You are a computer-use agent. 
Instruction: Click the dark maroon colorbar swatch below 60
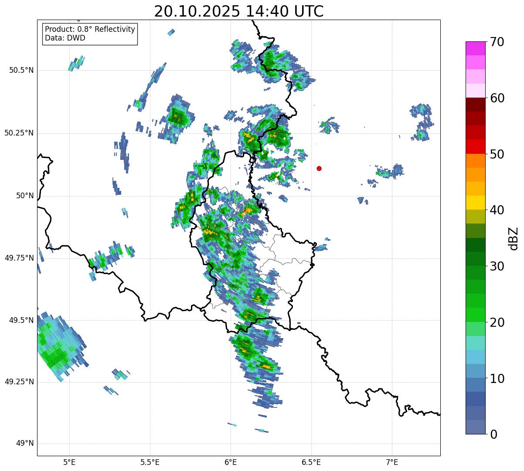[x=476, y=105]
